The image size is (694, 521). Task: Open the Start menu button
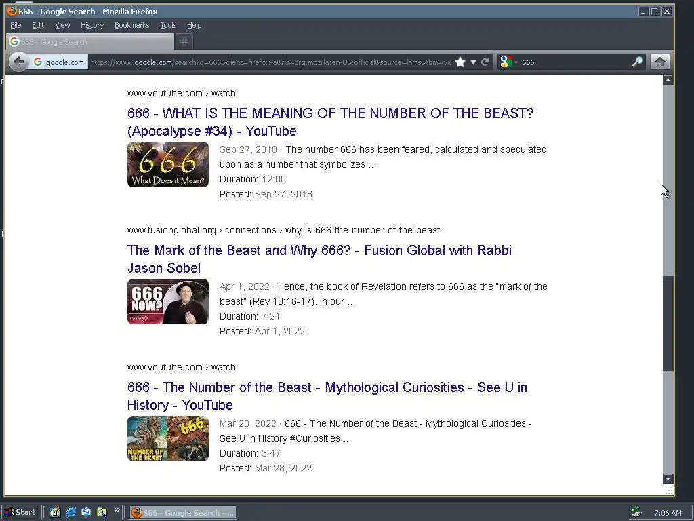pos(21,512)
